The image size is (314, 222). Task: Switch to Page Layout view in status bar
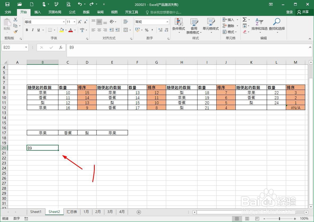point(247,219)
